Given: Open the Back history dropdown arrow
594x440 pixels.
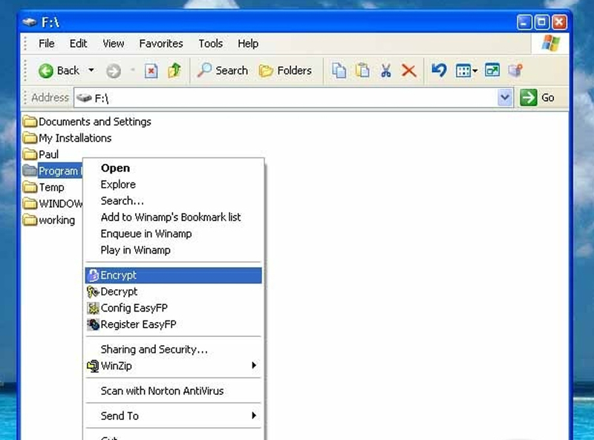Looking at the screenshot, I should 91,70.
